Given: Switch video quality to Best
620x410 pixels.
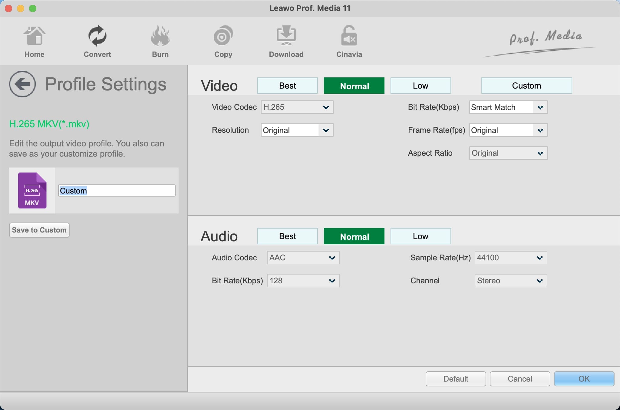Looking at the screenshot, I should [287, 86].
